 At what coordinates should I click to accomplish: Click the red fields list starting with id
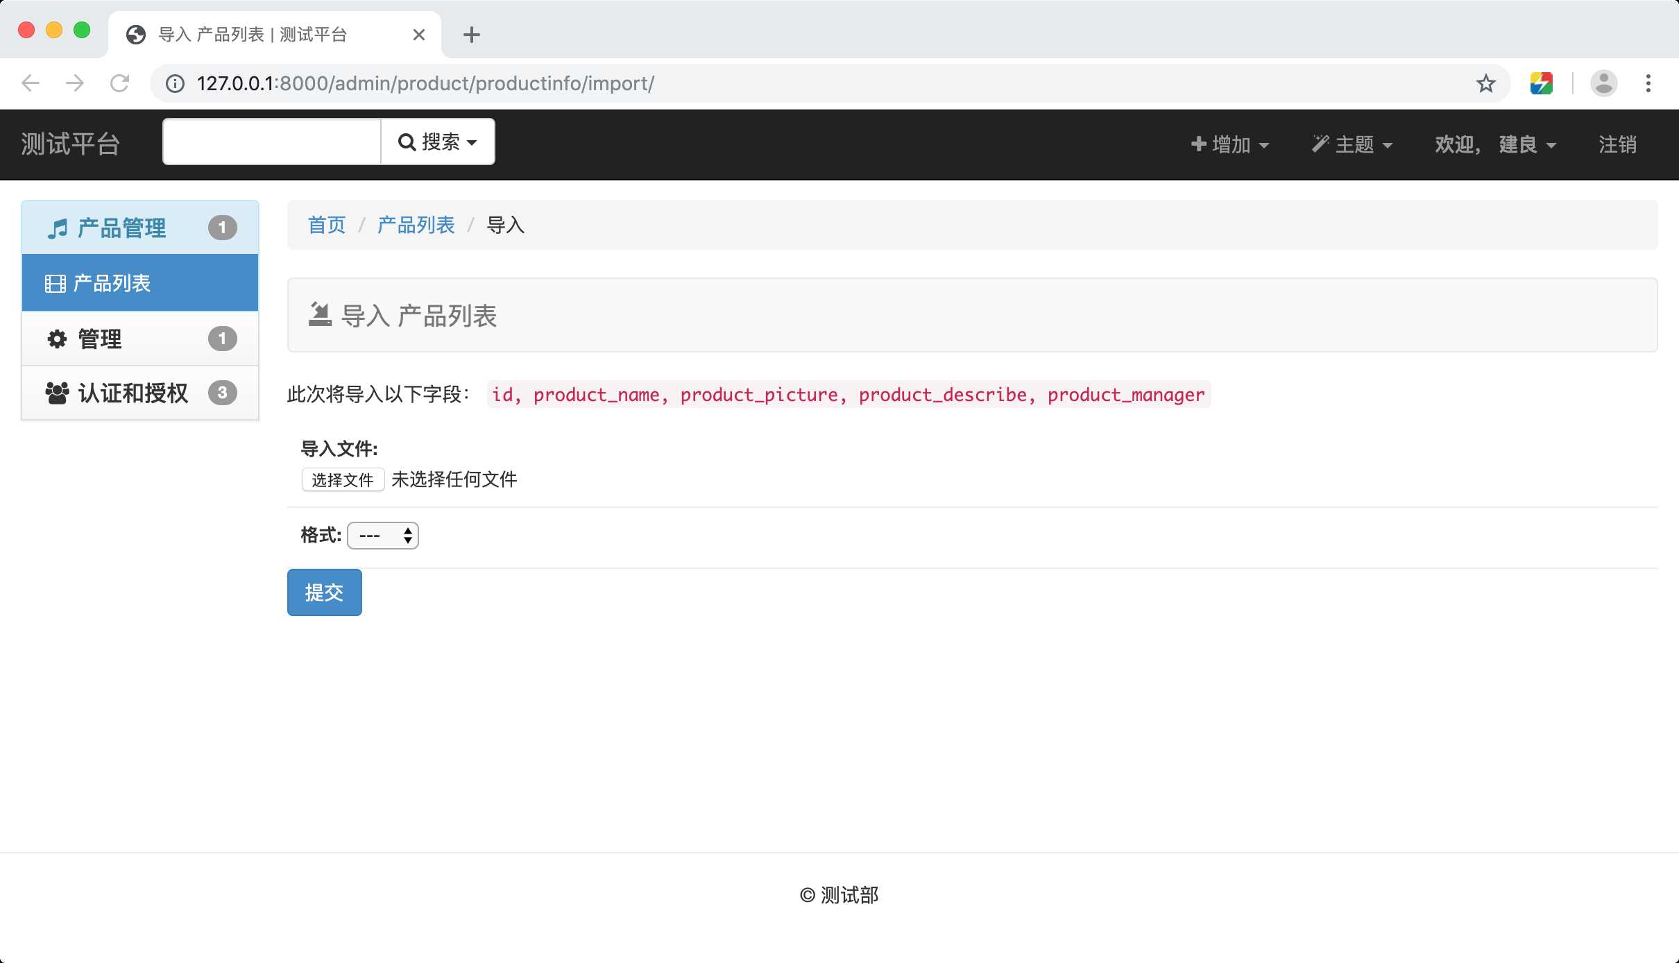pos(849,395)
